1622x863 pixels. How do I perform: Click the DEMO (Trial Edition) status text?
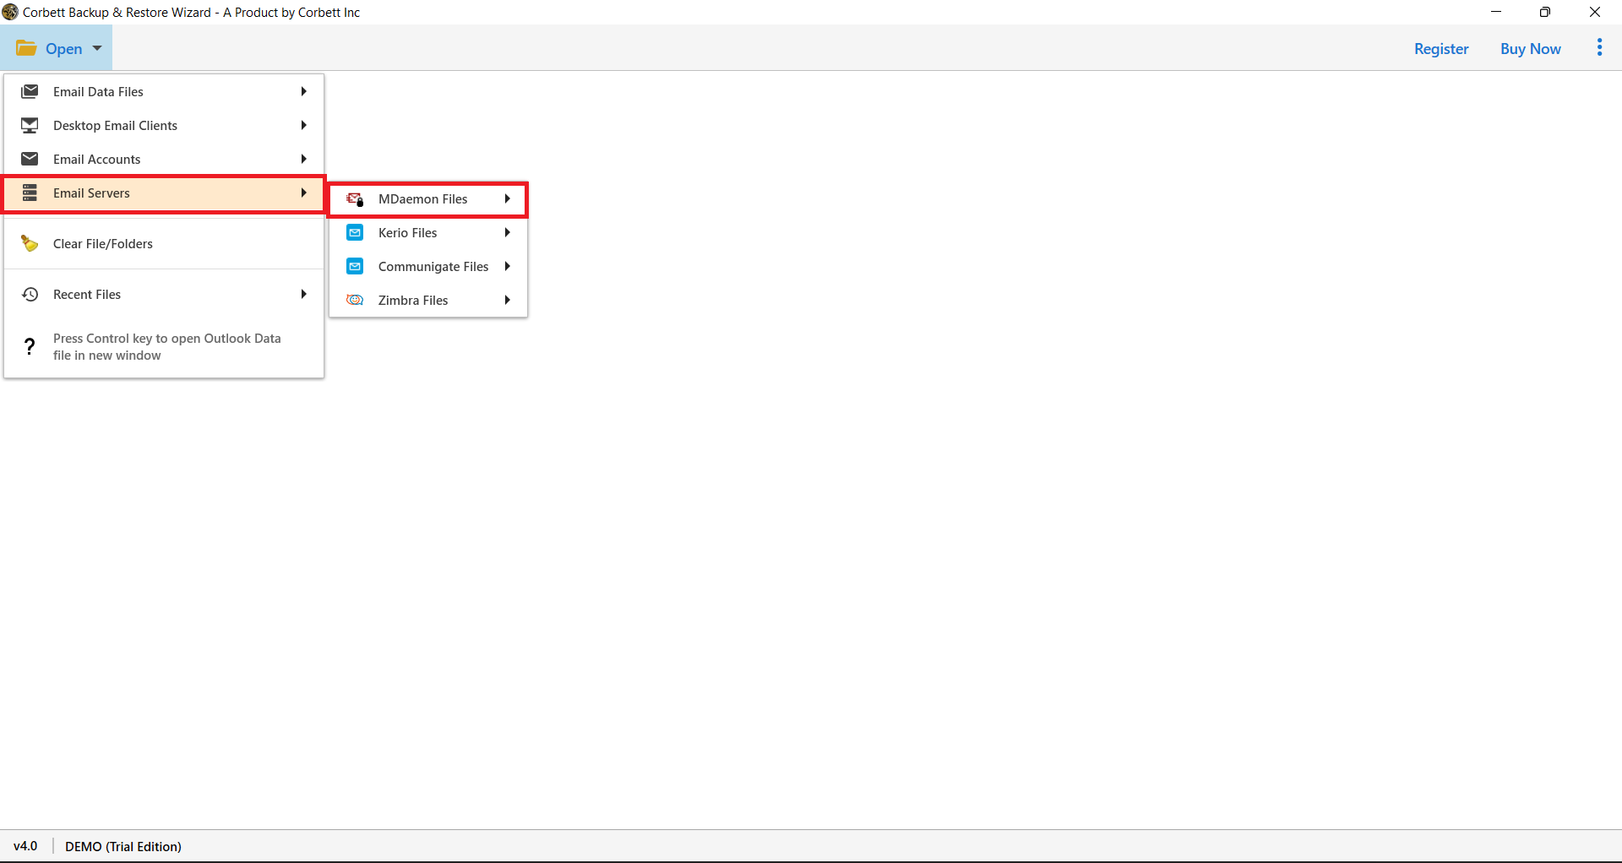(x=123, y=846)
